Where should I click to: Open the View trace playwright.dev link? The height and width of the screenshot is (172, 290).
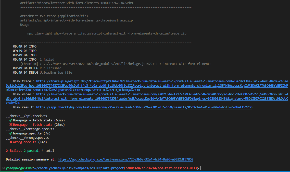pyautogui.click(x=147, y=85)
